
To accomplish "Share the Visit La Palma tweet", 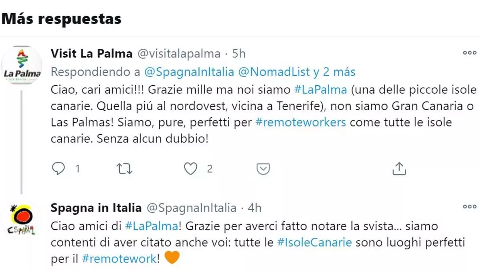I will [399, 169].
